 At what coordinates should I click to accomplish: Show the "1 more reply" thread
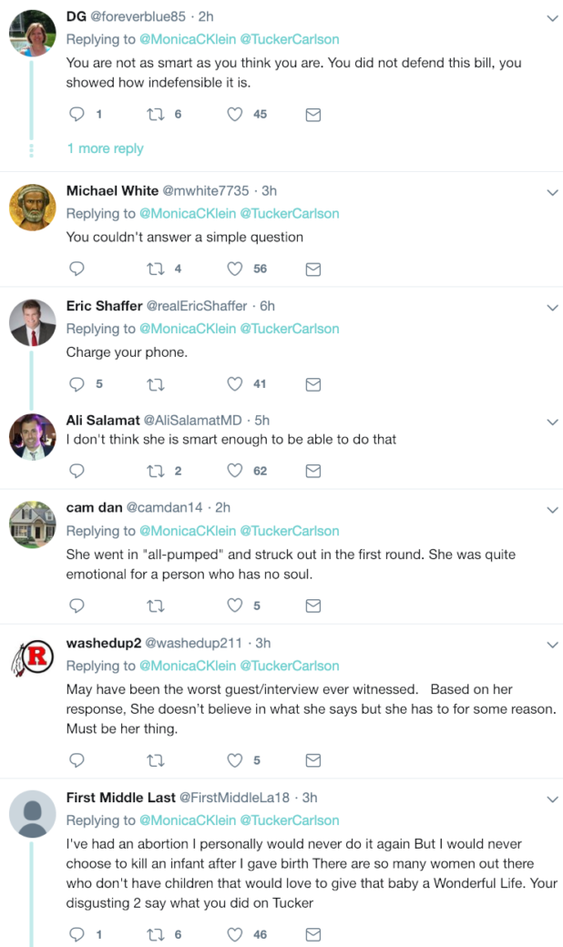click(105, 148)
